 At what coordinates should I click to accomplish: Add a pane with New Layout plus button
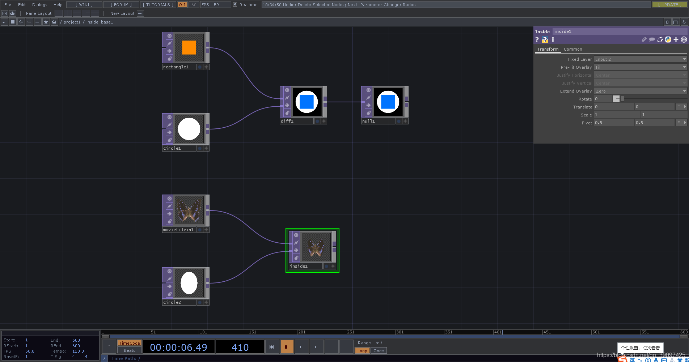pyautogui.click(x=140, y=13)
